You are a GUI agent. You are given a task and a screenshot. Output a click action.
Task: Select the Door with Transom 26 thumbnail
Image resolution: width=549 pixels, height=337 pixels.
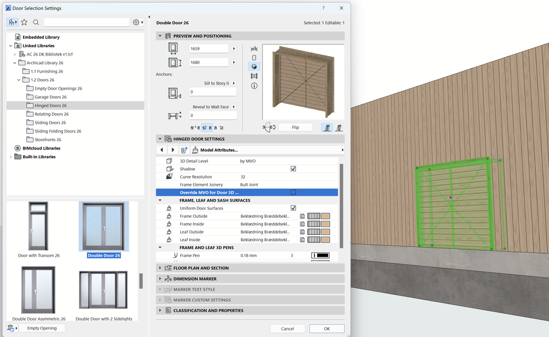[x=38, y=225]
